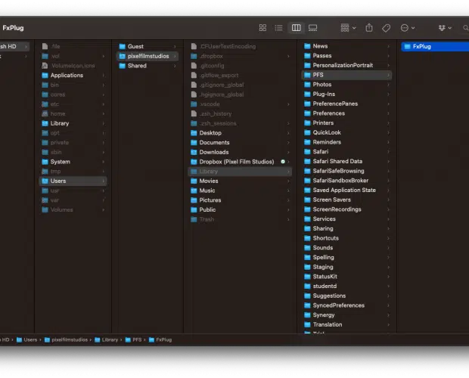Expand the Movies folder chevron
This screenshot has width=469, height=378.
tap(288, 181)
